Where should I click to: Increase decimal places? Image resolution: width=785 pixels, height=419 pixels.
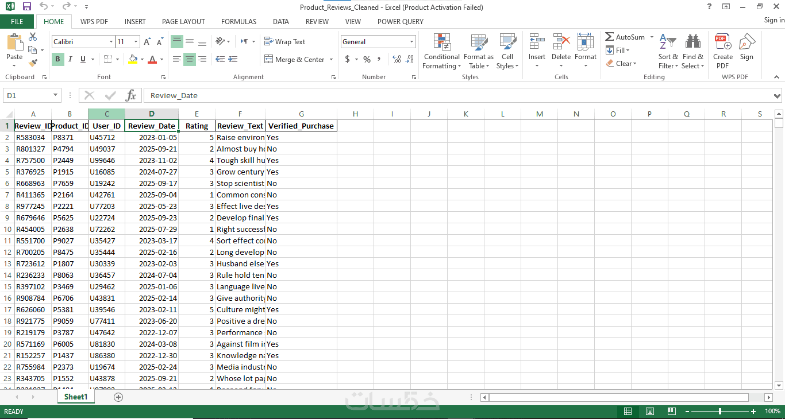coord(396,59)
